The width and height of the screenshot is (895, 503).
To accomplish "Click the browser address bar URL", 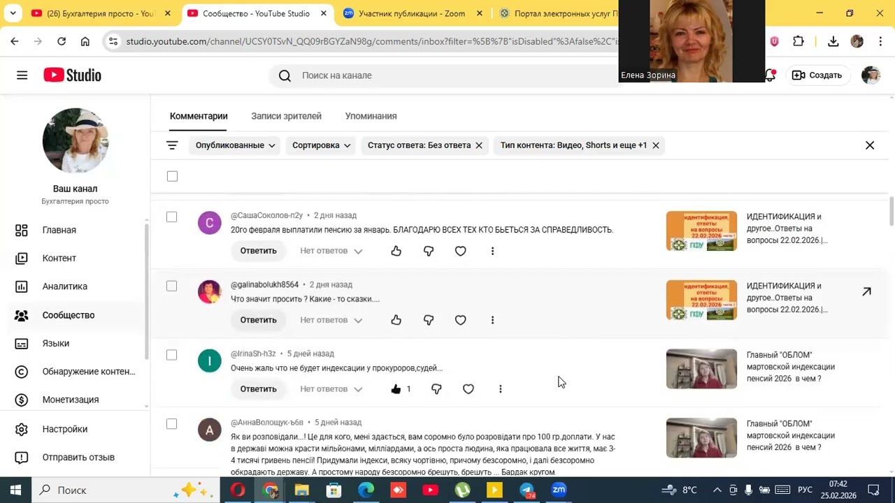I will click(371, 41).
